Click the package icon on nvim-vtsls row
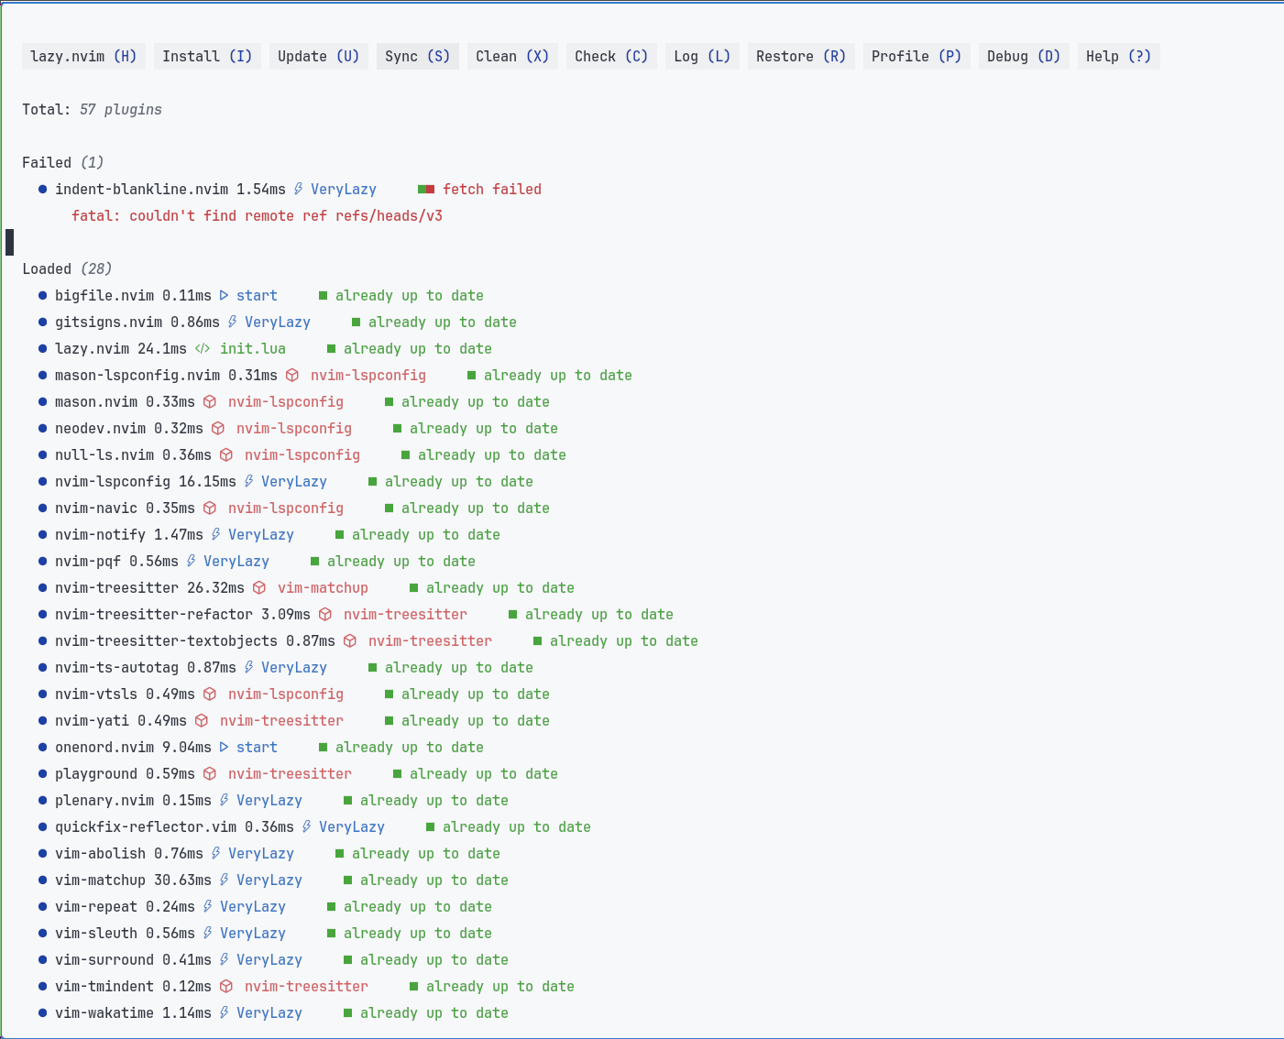1284x1039 pixels. 210,694
